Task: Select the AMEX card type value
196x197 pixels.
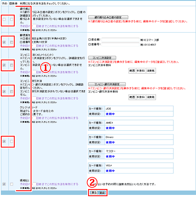Action: tap(110, 123)
